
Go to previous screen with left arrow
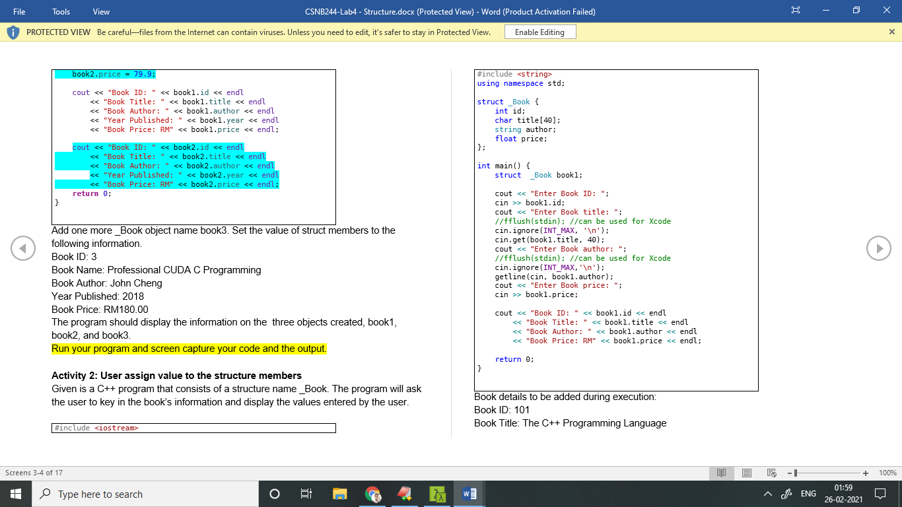[23, 248]
